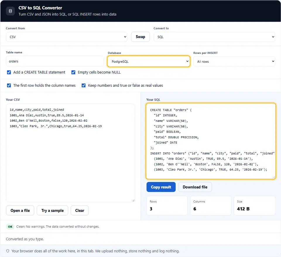Image resolution: width=281 pixels, height=257 pixels.
Task: Open the Convert to SQL dropdown
Action: [x=214, y=37]
